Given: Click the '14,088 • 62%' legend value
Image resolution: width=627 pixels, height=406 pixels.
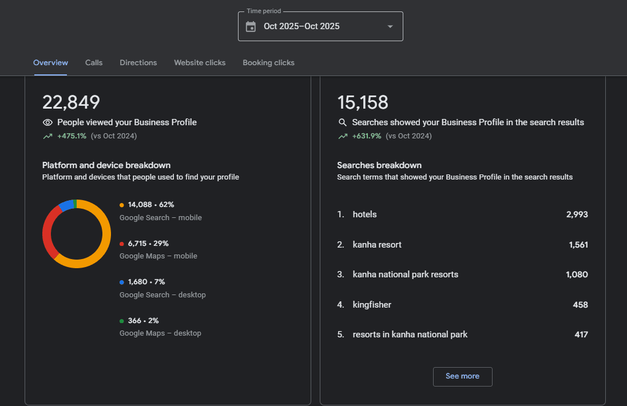Looking at the screenshot, I should (x=151, y=205).
